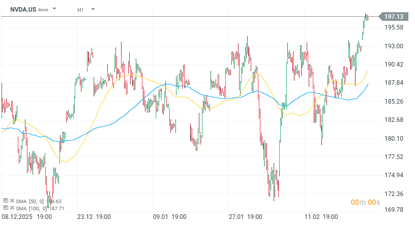The width and height of the screenshot is (415, 225).
Task: Open settings for the SMA 50 indicator
Action: coord(6,201)
